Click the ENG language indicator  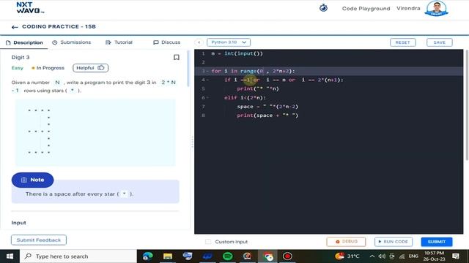[413, 256]
